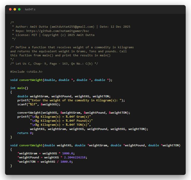Click the green maximize dot

click(19, 9)
